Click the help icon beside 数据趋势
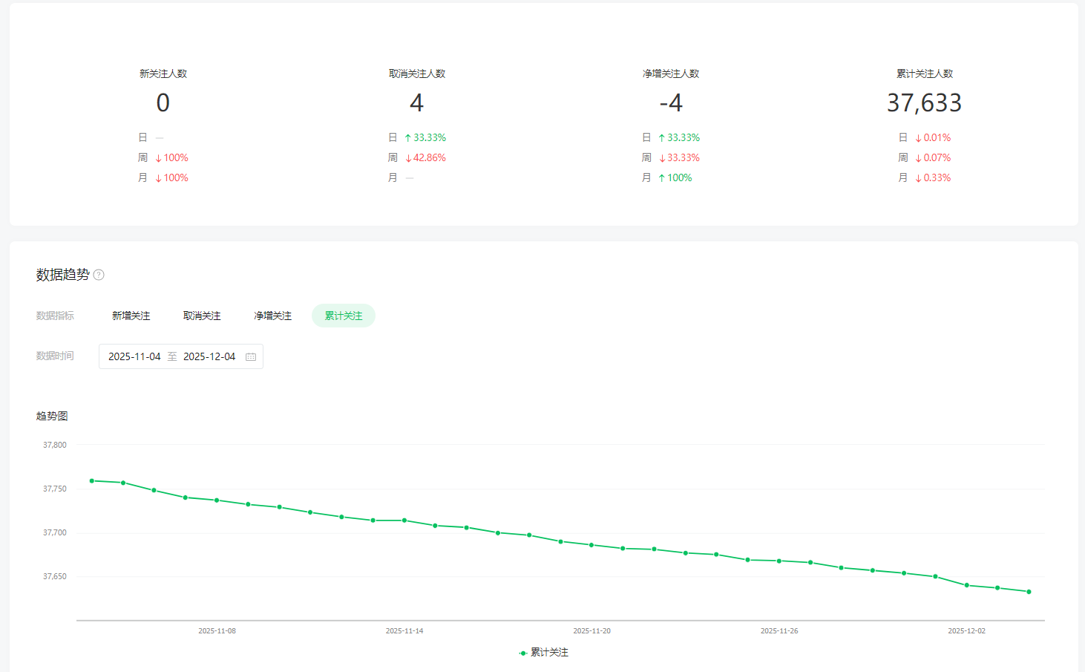The image size is (1085, 672). click(99, 275)
